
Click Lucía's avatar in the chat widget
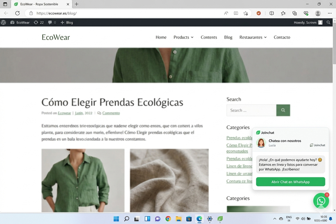261,143
